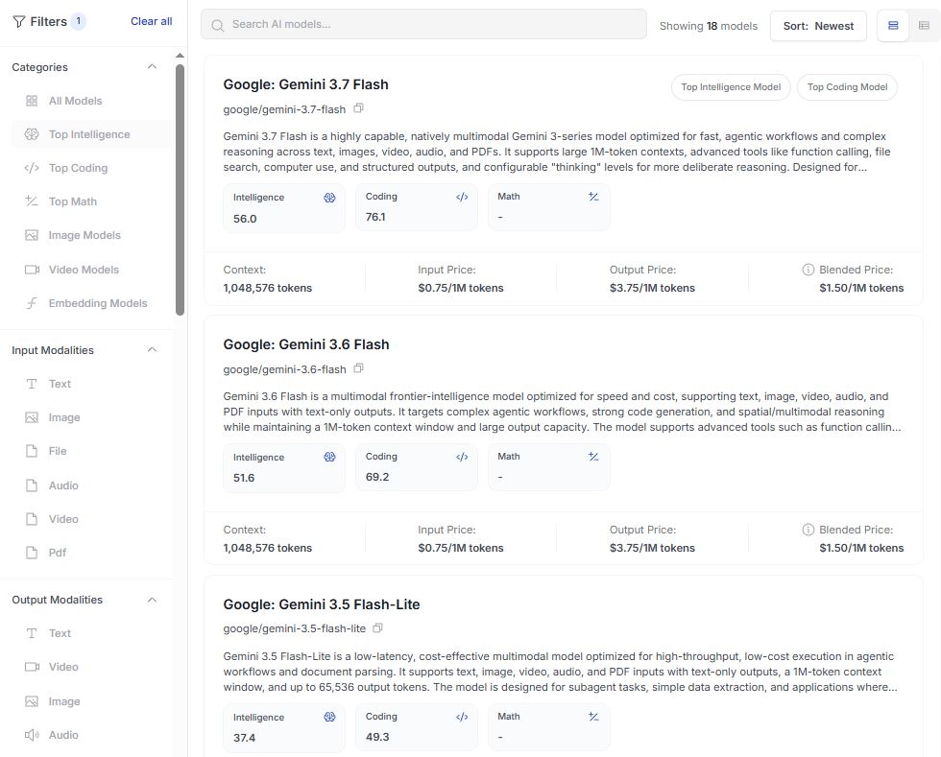This screenshot has width=941, height=757.
Task: Click the filter count badge showing 1
Action: click(78, 21)
